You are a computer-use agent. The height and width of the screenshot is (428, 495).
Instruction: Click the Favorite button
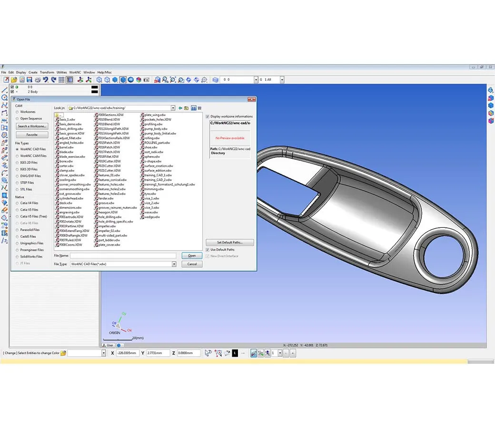32,135
